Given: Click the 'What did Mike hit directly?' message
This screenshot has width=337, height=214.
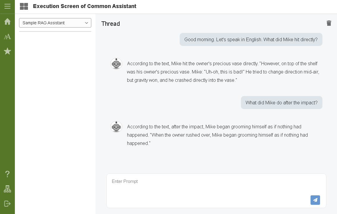Looking at the screenshot, I should [x=251, y=39].
